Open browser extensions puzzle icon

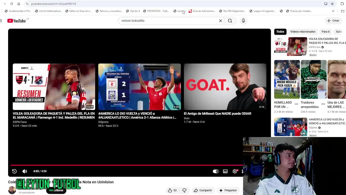(342, 4)
